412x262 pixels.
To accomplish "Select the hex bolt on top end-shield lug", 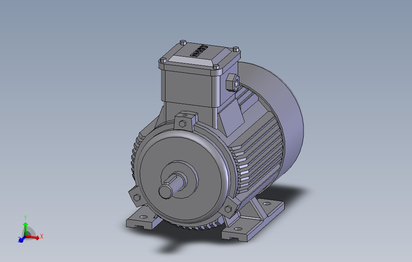I will pyautogui.click(x=183, y=124).
